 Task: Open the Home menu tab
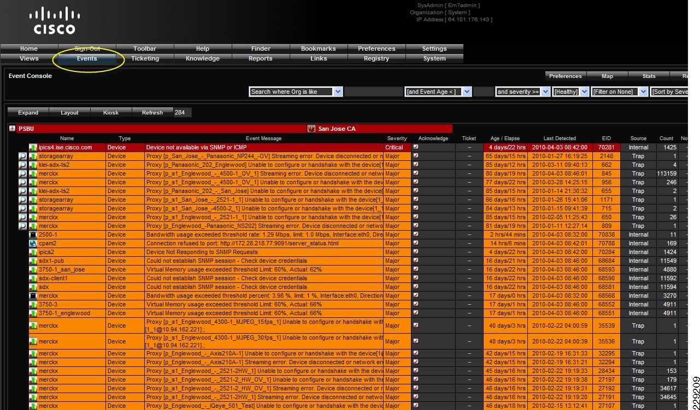[x=29, y=49]
